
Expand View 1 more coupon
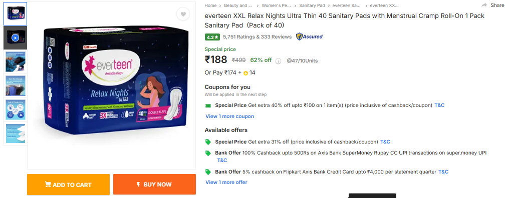[229, 116]
